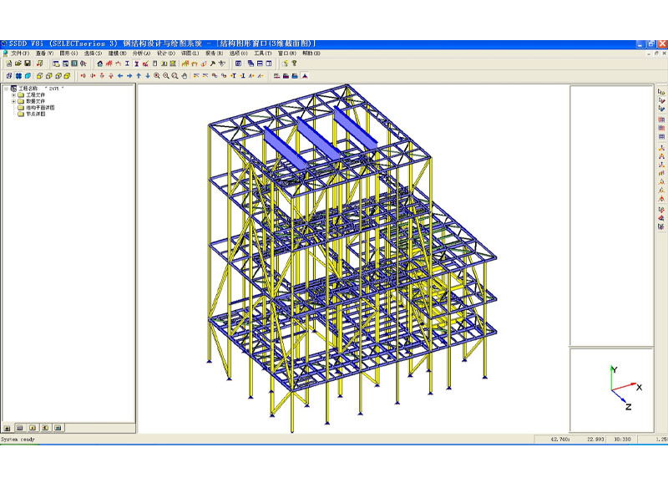Click the zoom-in magnifier icon

[x=157, y=75]
